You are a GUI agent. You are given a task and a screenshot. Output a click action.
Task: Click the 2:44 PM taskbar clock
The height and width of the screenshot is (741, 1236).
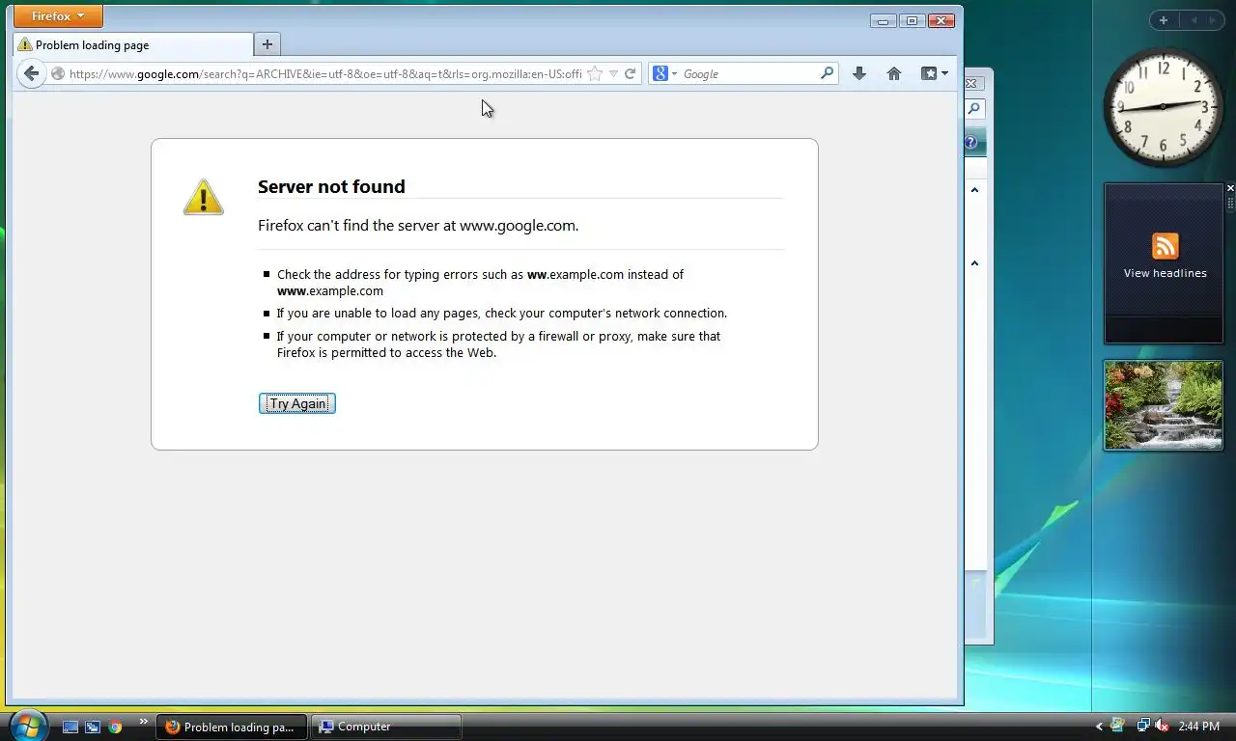pyautogui.click(x=1199, y=727)
